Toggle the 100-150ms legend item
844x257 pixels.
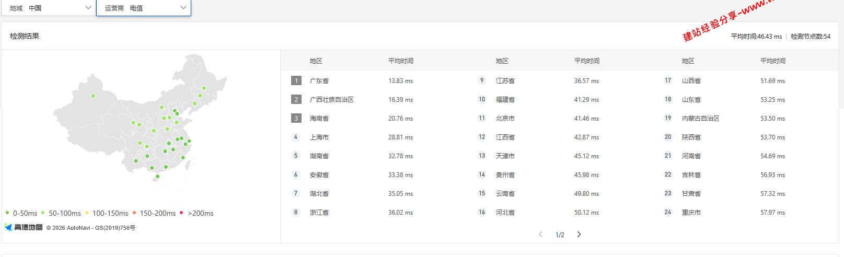point(107,213)
